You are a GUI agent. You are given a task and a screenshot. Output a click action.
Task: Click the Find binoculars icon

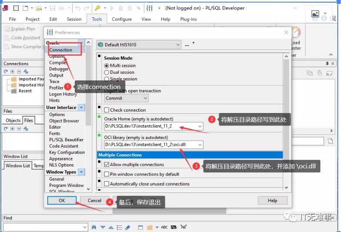[x=94, y=227]
